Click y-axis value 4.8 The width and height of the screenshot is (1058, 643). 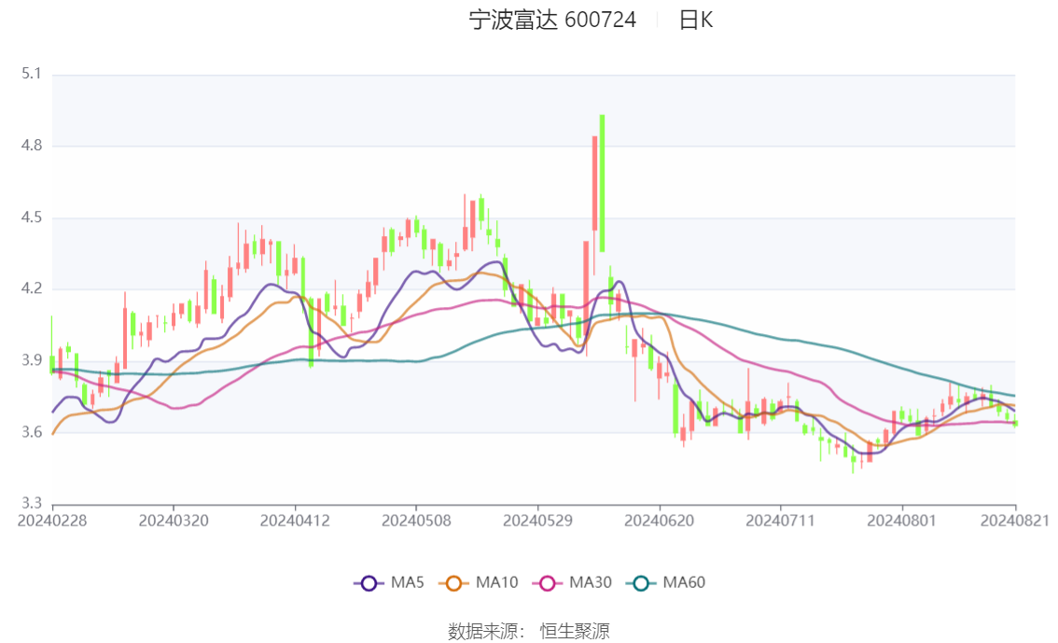(31, 145)
